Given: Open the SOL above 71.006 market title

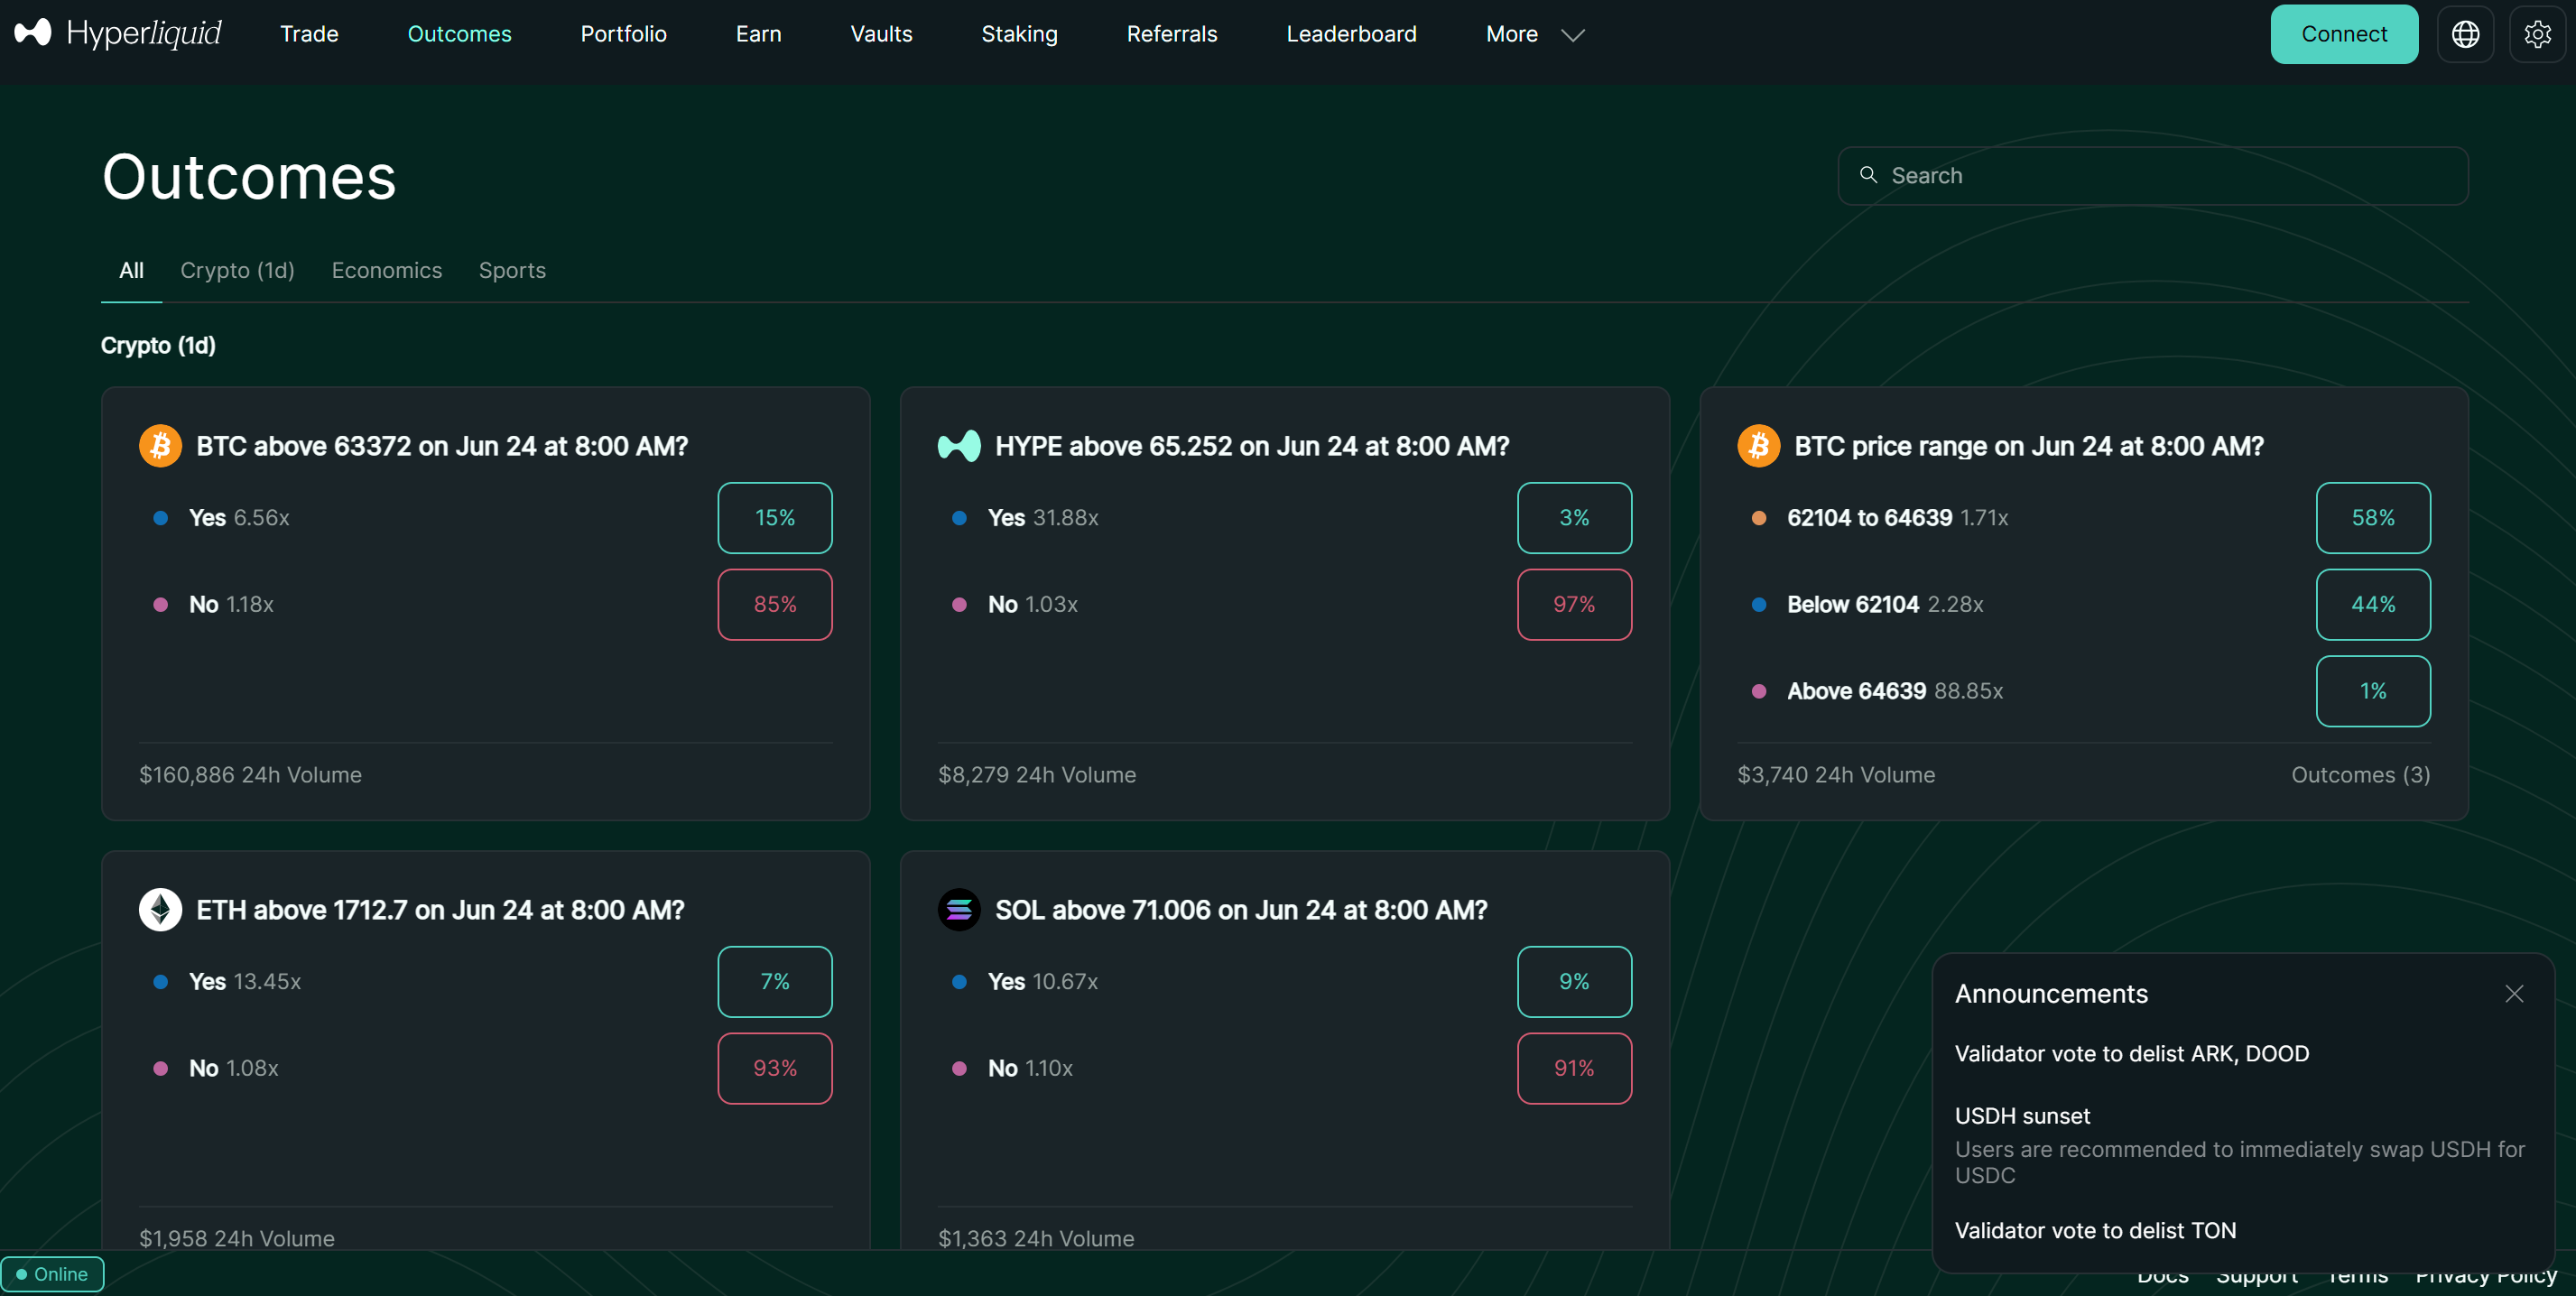Looking at the screenshot, I should click(x=1241, y=910).
